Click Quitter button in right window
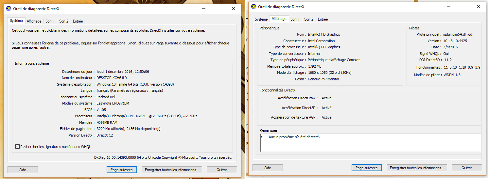The width and height of the screenshot is (488, 179). click(467, 168)
